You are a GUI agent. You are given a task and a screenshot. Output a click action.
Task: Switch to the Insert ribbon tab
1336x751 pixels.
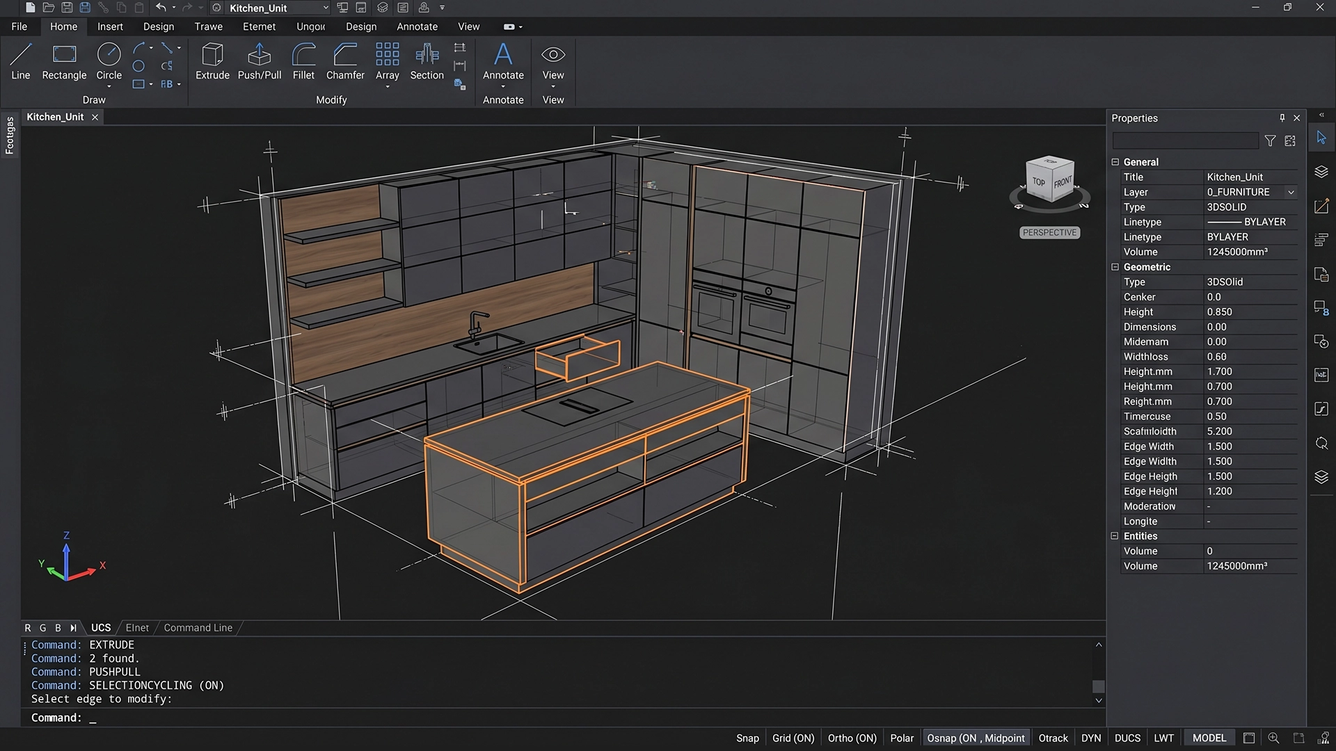click(110, 26)
